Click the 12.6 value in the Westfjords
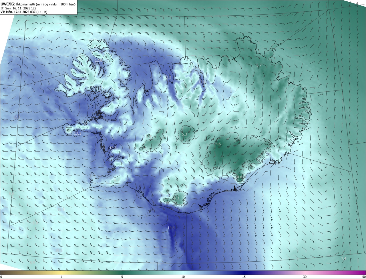The width and height of the screenshot is (366, 279). click(98, 60)
